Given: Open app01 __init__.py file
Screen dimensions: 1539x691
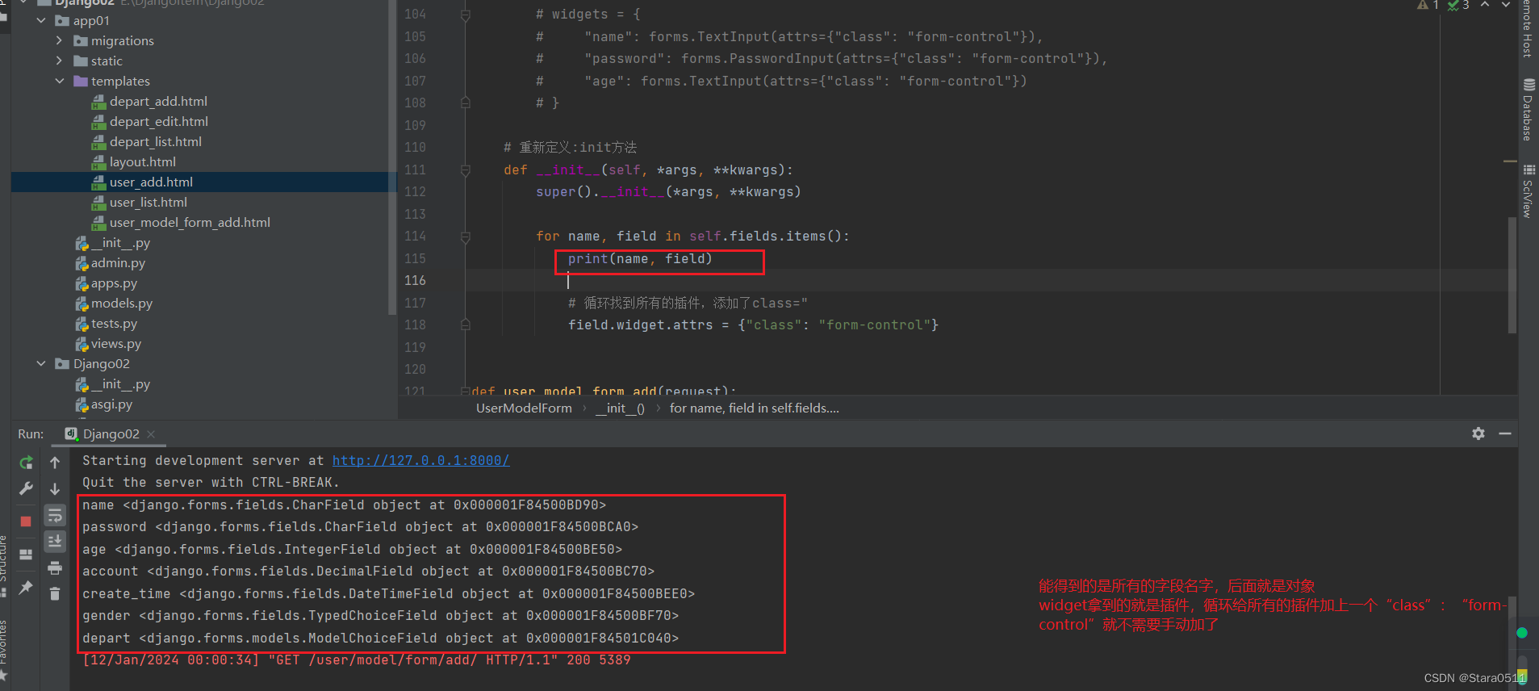Looking at the screenshot, I should [x=120, y=242].
